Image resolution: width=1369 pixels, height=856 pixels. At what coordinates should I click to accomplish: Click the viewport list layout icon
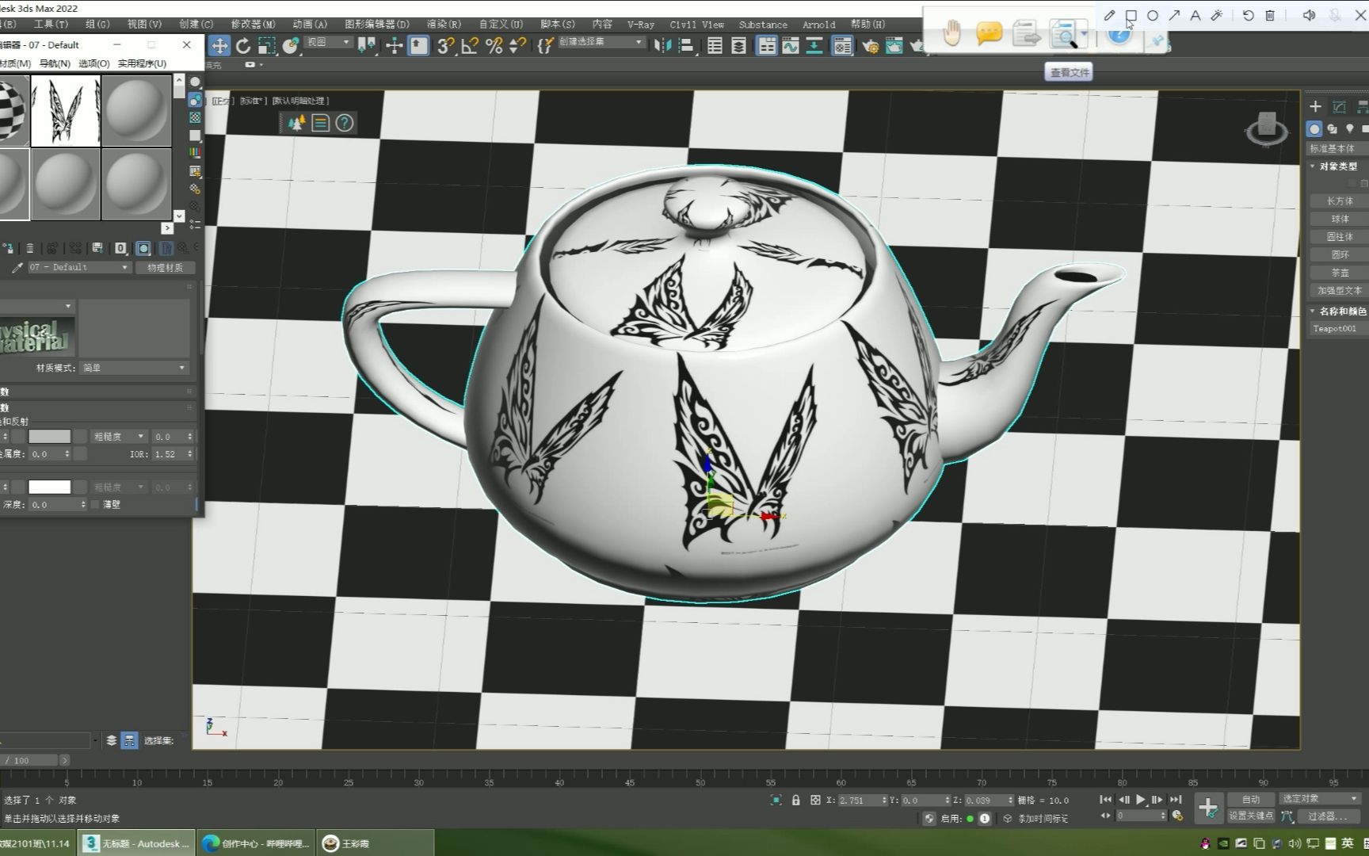[320, 123]
